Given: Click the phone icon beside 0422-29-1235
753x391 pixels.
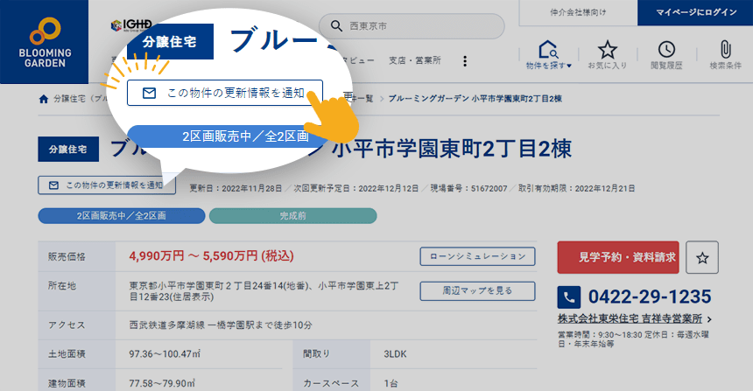Looking at the screenshot, I should click(570, 297).
